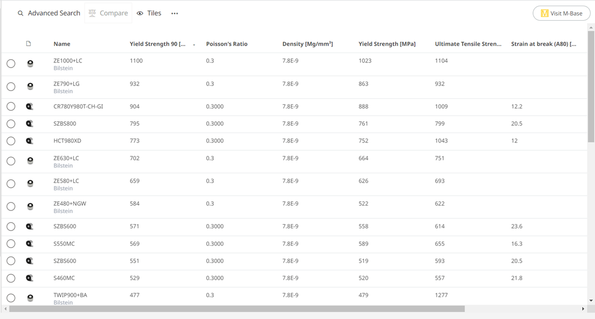
Task: Open the Compare tool
Action: 108,13
